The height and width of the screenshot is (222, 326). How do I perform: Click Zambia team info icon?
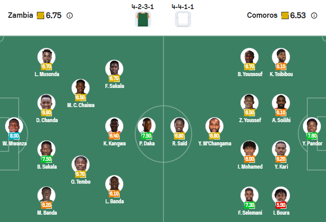(x=70, y=15)
